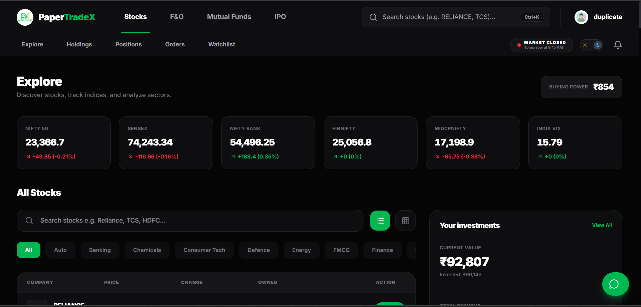Click the PaperTradeX logo icon

click(25, 17)
